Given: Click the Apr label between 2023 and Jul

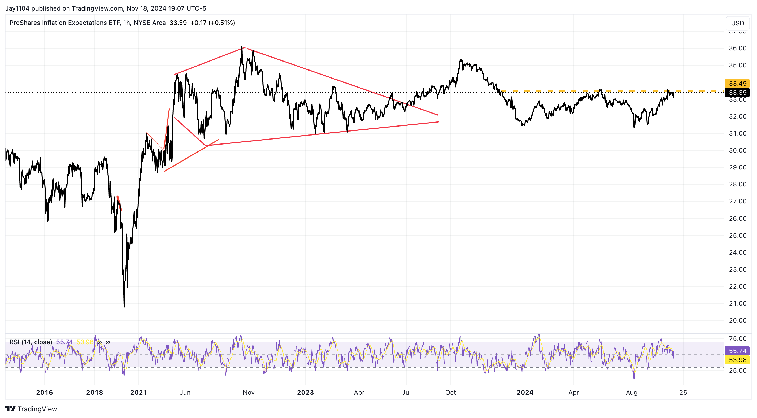Looking at the screenshot, I should pyautogui.click(x=359, y=393).
